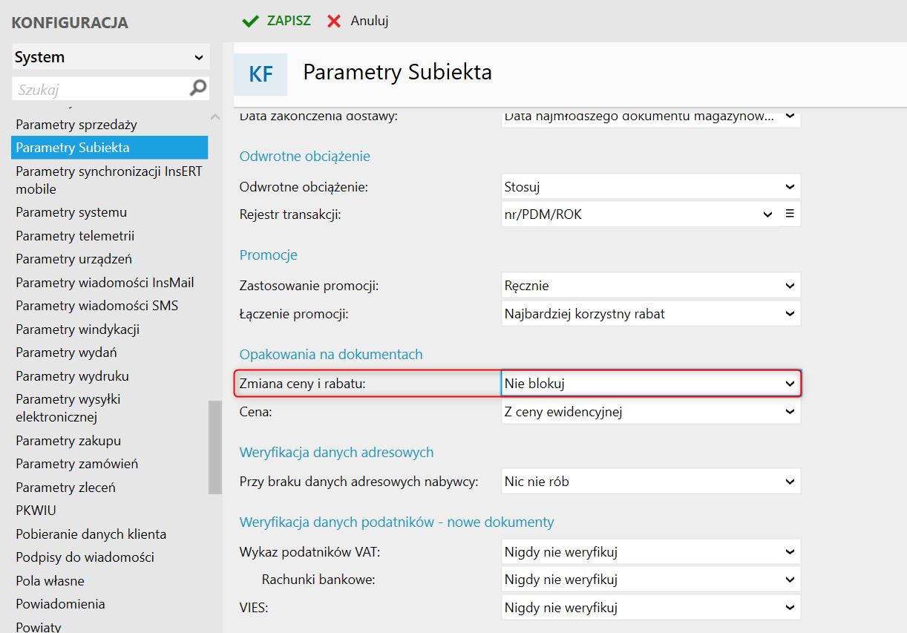Open the Data zakończenia dostawy dropdown
907x633 pixels.
click(x=651, y=117)
